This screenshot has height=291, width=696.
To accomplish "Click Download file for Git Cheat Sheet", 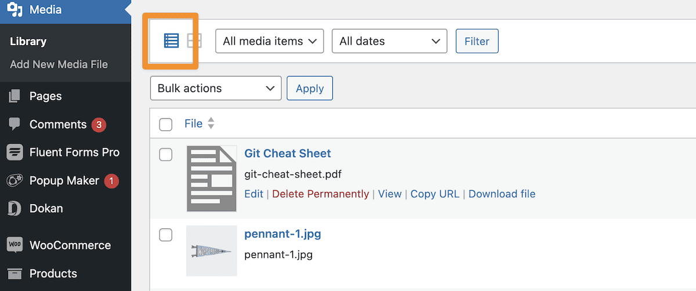I will tap(502, 194).
